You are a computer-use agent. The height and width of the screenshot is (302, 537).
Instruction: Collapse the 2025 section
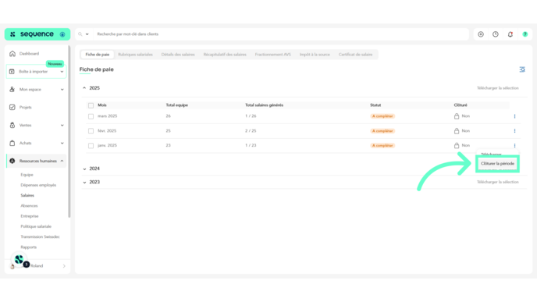(x=84, y=88)
